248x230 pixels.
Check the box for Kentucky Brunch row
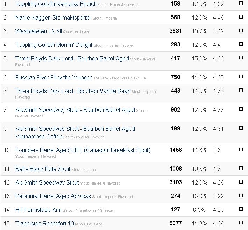[241, 3]
